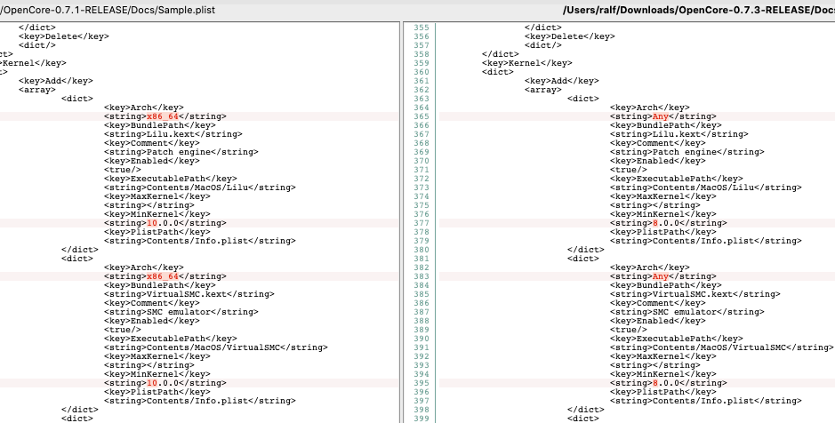Click the Kernel key on line 359
Viewport: 835px width, 423px height.
pos(527,63)
